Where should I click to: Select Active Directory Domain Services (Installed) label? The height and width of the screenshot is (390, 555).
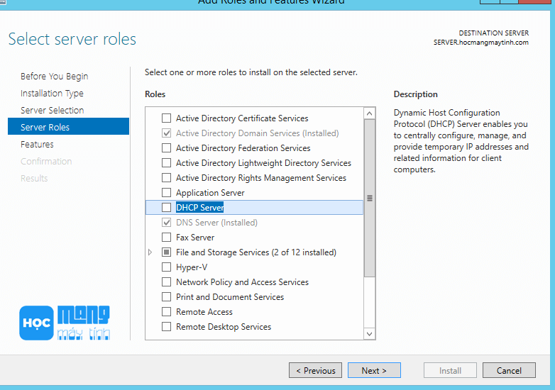click(258, 133)
